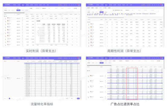Click the home icon in the 周期性利润 screenshot header

point(153,5)
